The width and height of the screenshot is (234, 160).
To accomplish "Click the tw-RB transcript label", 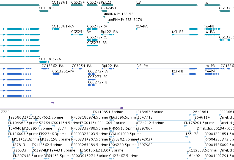I will click(209, 26).
